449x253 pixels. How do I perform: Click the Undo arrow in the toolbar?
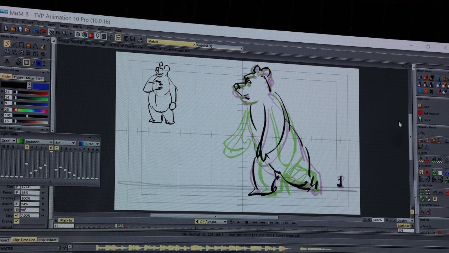pyautogui.click(x=36, y=31)
